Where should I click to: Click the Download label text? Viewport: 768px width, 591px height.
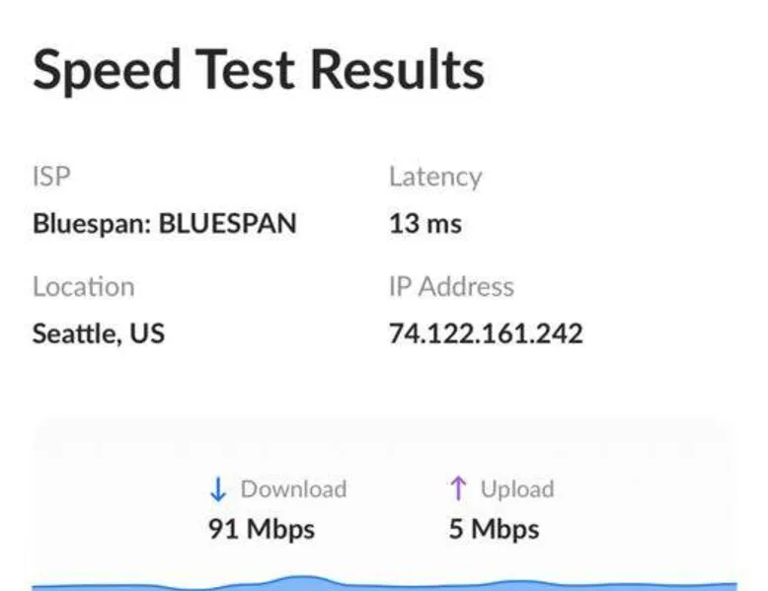point(293,489)
